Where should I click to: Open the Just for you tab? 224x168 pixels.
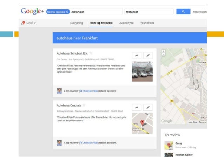click(x=126, y=23)
